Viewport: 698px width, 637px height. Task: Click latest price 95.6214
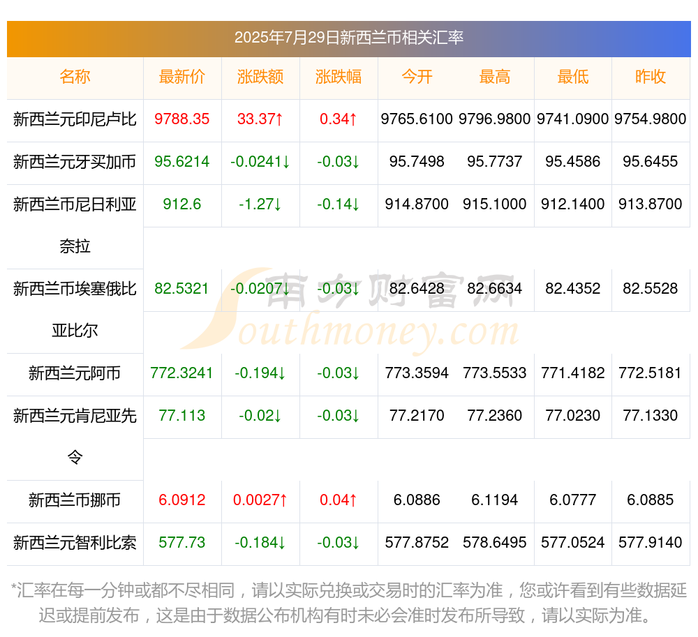click(x=182, y=161)
